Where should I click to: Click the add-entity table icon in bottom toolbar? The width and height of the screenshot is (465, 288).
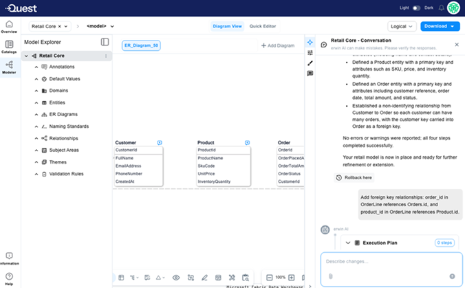coord(121,278)
